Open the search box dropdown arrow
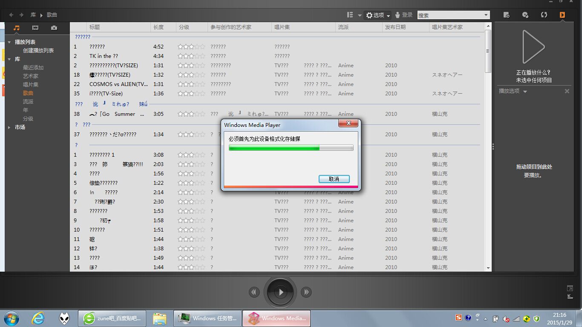The height and width of the screenshot is (327, 582). 486,15
